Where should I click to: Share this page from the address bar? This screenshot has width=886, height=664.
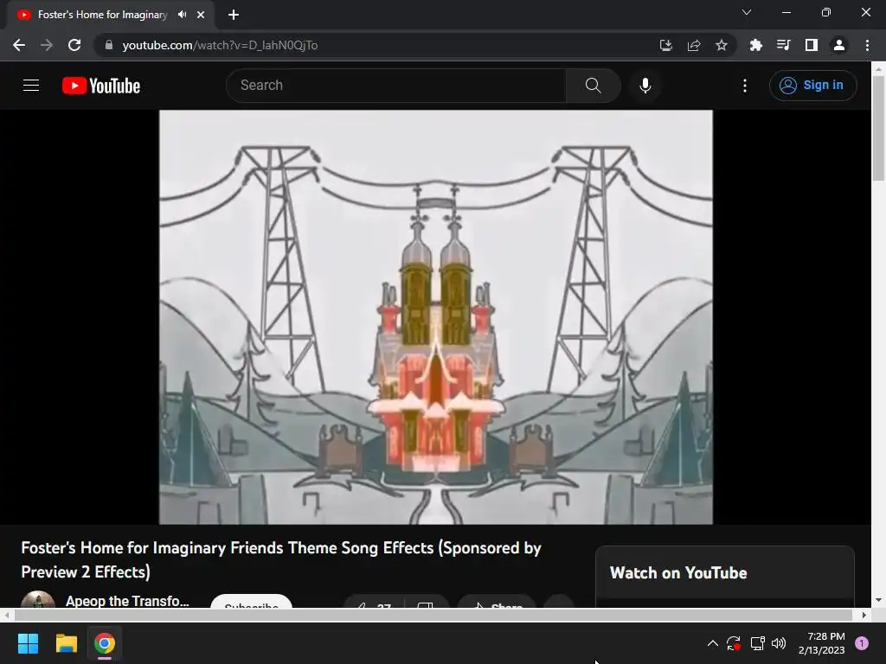(x=694, y=45)
